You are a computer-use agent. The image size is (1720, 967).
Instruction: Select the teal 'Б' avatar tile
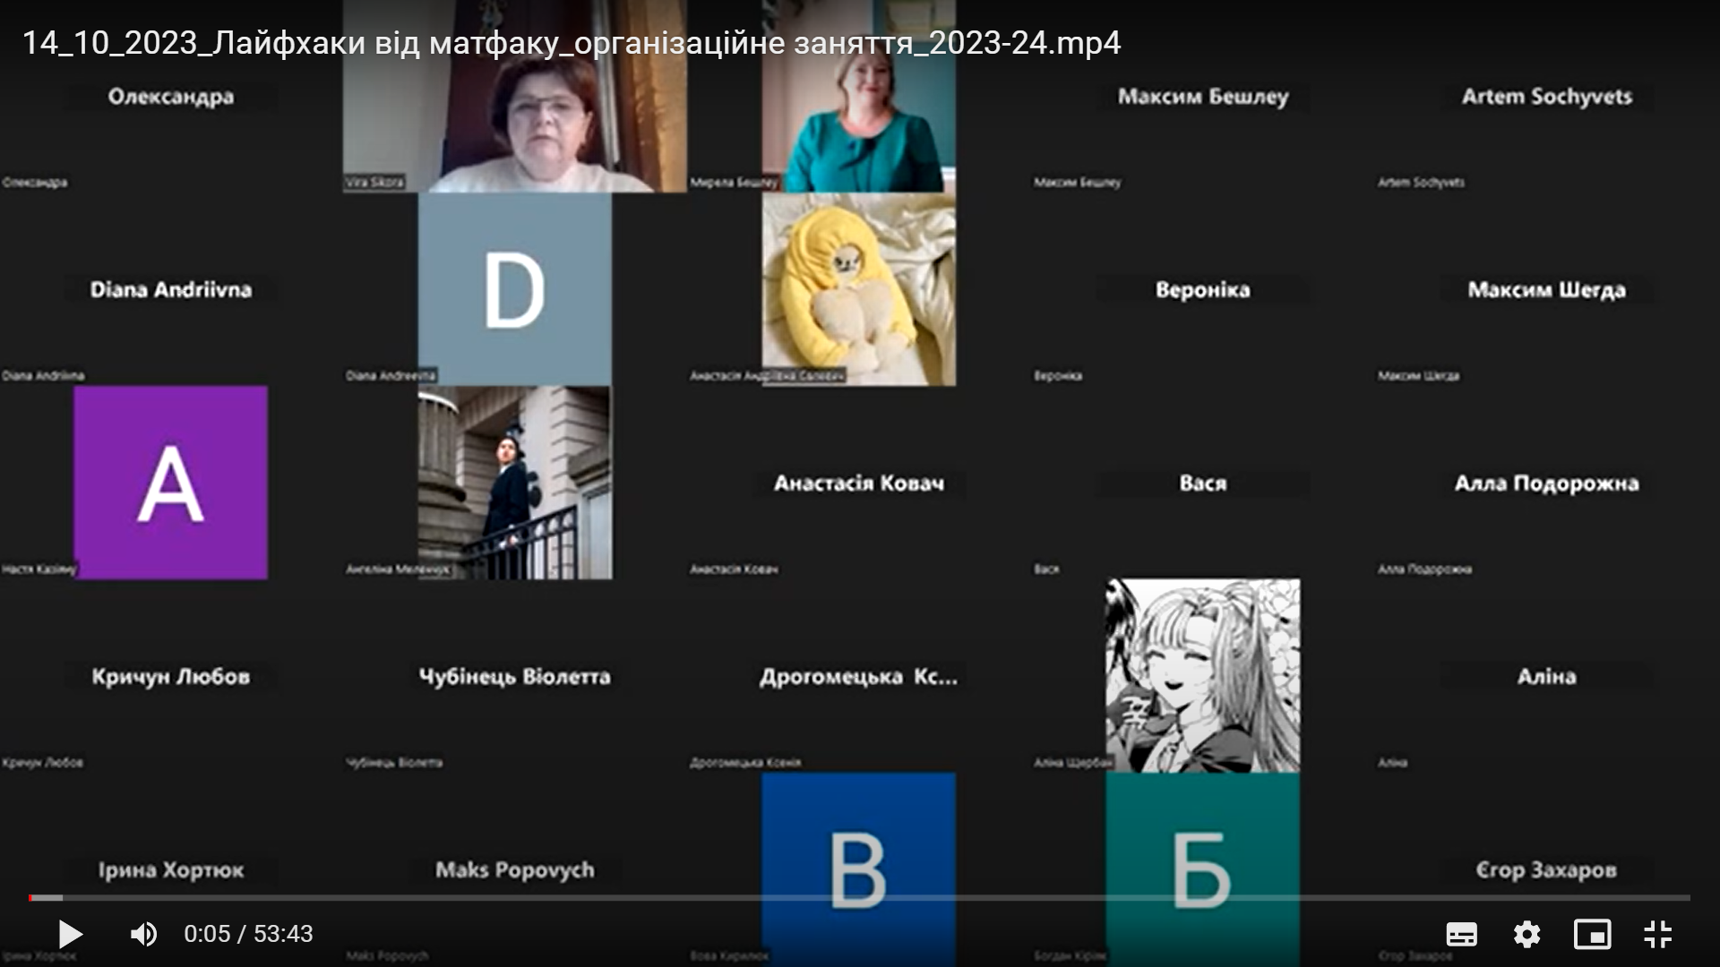(x=1202, y=869)
